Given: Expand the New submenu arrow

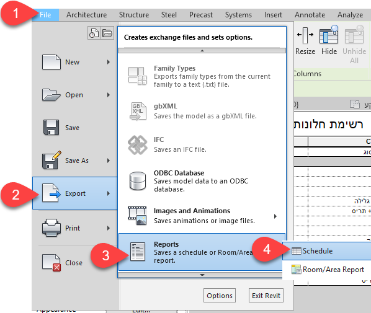Looking at the screenshot, I should point(109,62).
